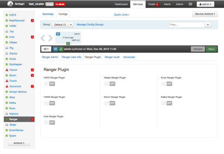This screenshot has height=154, width=224.
Task: Open the SmartSense service
Action: [16, 130]
